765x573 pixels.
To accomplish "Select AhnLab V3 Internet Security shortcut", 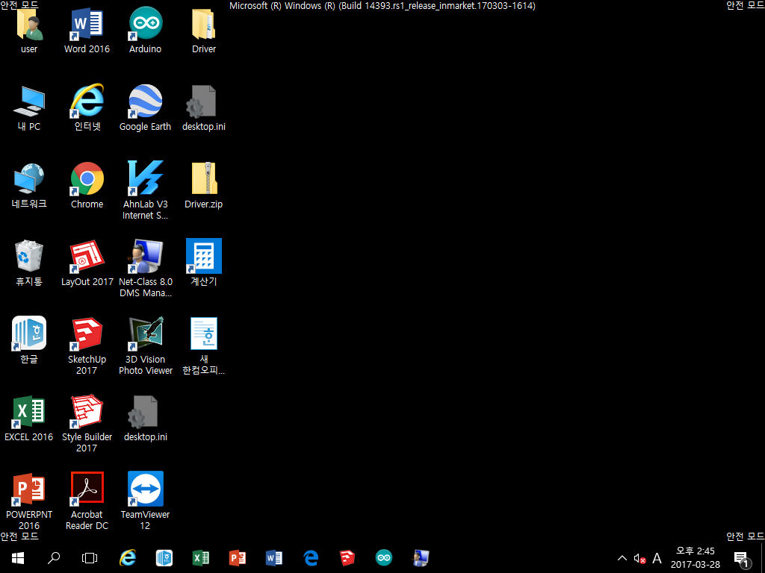I will (x=146, y=190).
